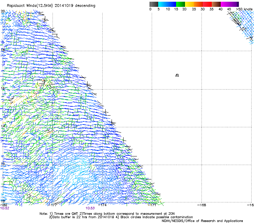Choose the brown 35-40 knots color band
Image resolution: width=254 pixels, height=223 pixels.
216,4
